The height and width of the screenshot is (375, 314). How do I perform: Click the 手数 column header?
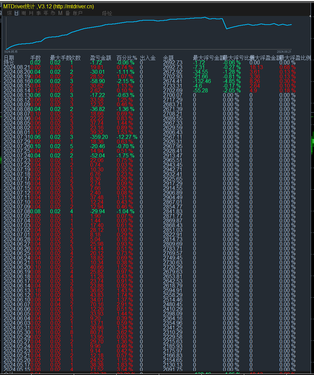(x=36, y=58)
